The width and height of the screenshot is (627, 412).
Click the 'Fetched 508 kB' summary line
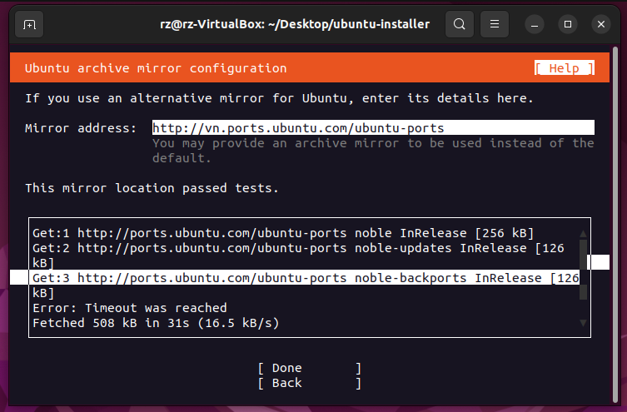tap(156, 323)
